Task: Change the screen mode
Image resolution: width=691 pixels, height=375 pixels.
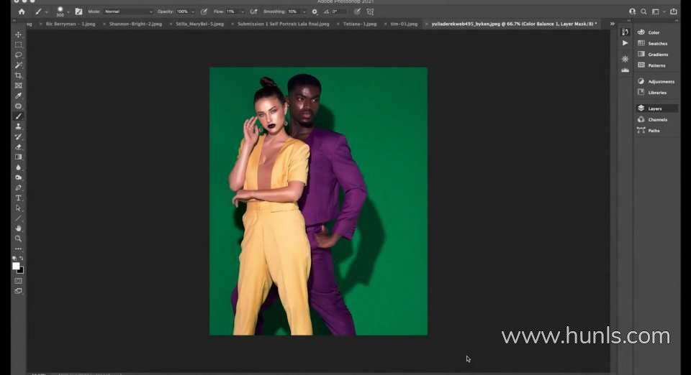Action: coord(18,291)
